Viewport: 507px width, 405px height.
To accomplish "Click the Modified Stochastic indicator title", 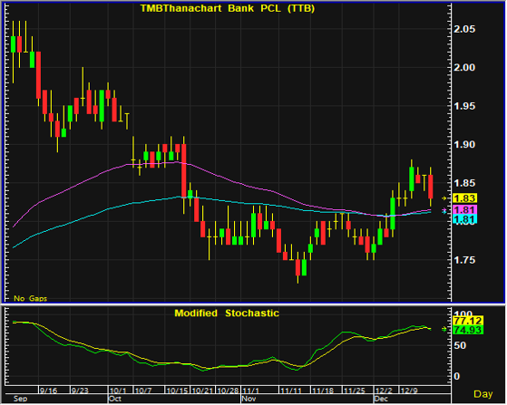I will pos(227,313).
